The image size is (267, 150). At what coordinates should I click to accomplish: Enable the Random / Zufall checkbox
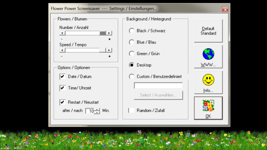pos(131,110)
